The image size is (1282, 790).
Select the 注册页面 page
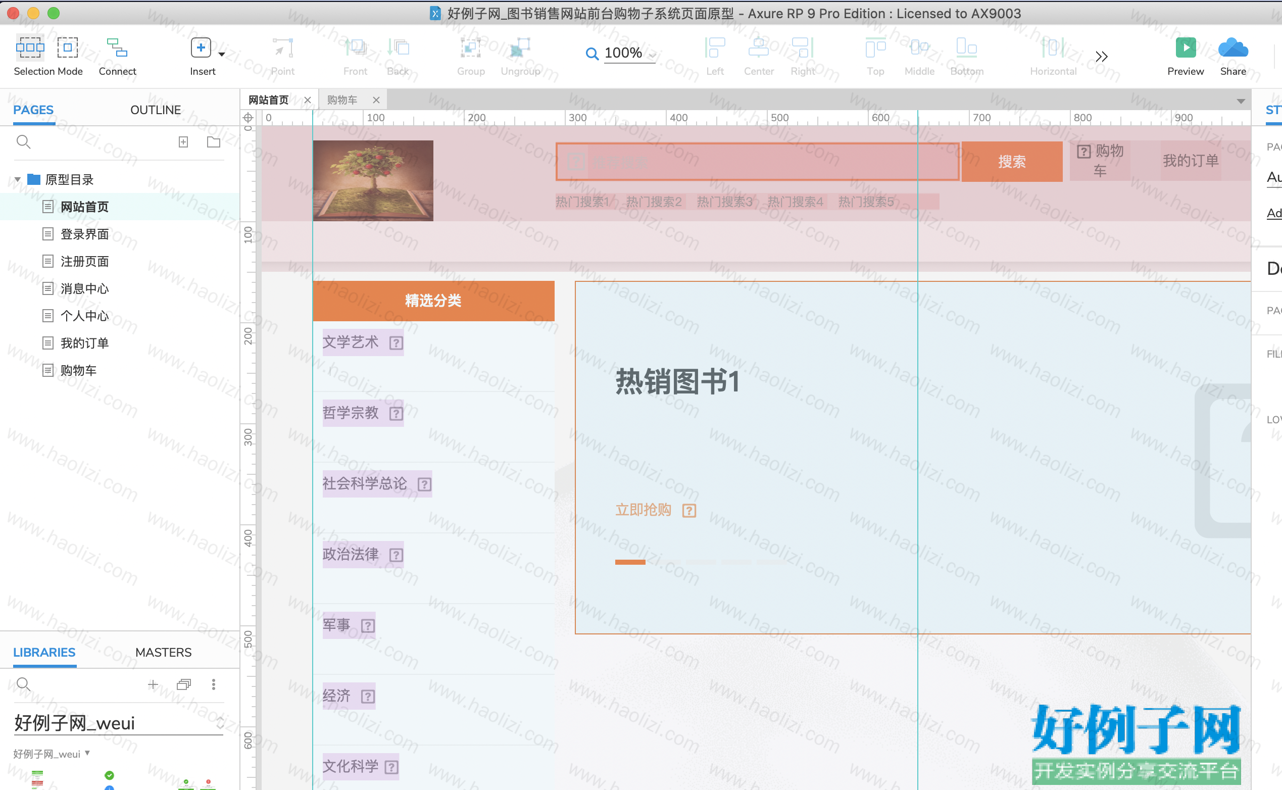[120, 261]
